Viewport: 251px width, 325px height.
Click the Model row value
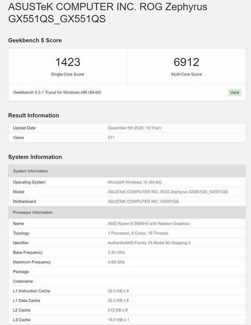pos(168,192)
